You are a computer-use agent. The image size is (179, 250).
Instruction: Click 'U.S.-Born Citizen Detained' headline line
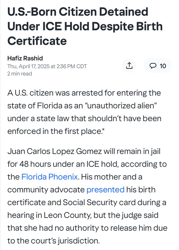(x=78, y=12)
